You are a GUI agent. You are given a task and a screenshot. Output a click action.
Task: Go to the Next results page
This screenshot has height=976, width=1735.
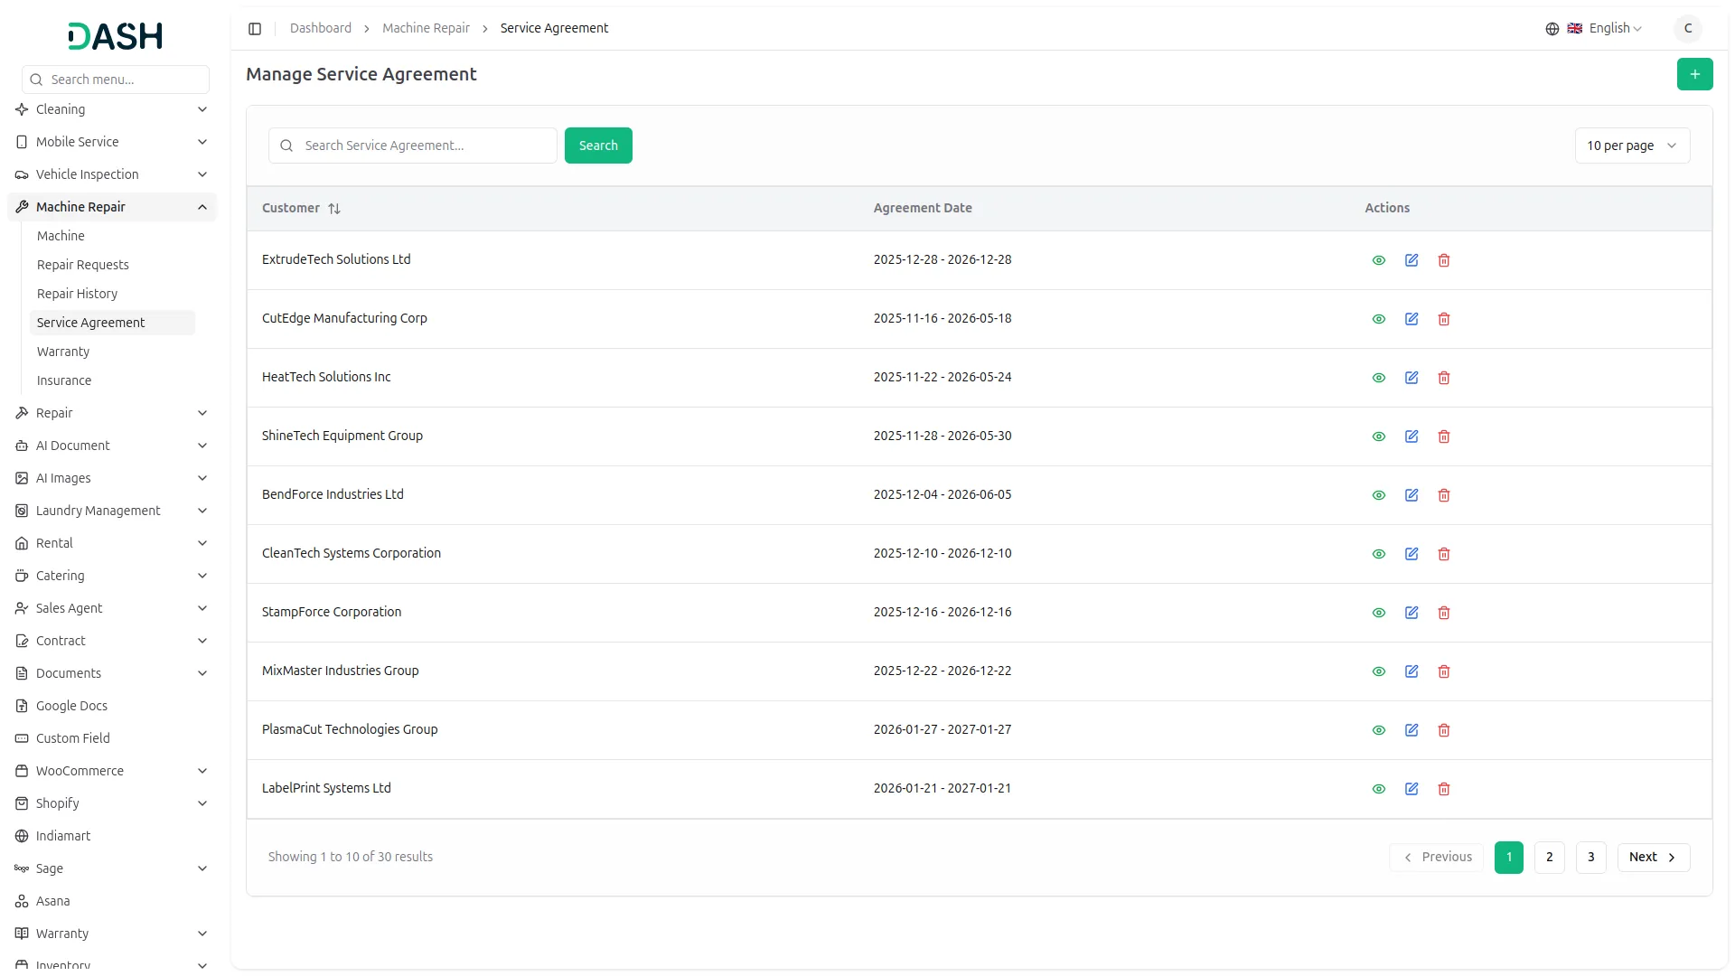[x=1653, y=858]
